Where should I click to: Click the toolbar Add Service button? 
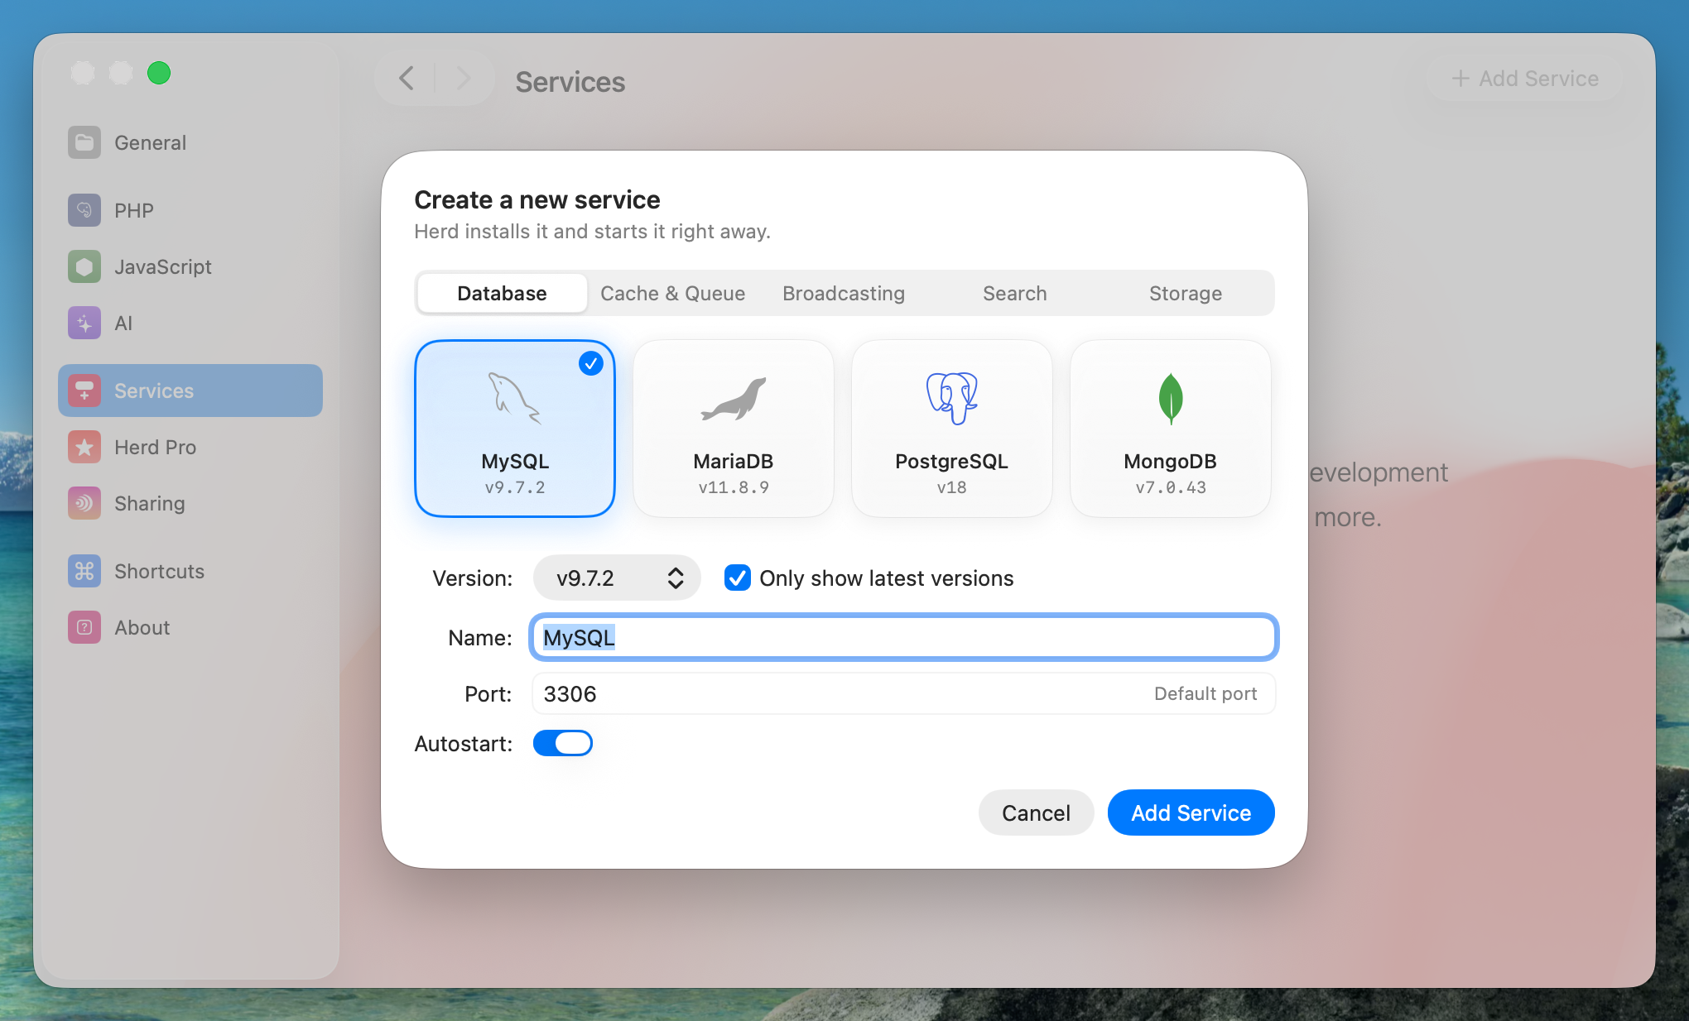(1525, 79)
